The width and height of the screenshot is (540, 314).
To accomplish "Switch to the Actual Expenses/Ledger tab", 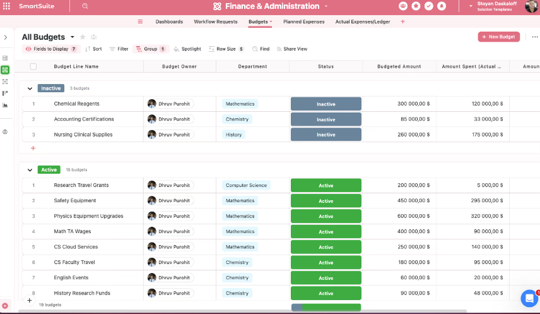I will pos(363,21).
